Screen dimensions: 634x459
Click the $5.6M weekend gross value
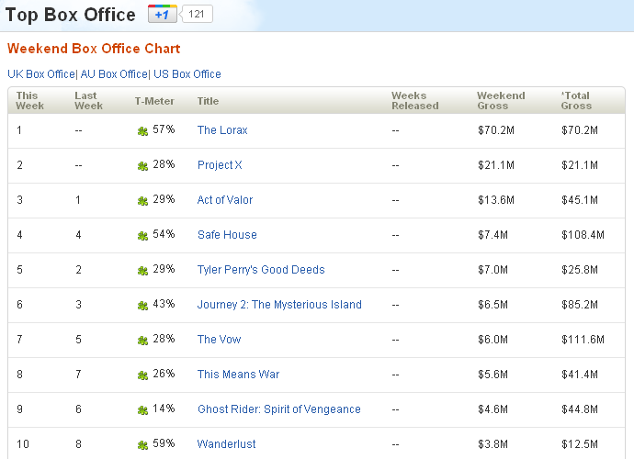[492, 375]
